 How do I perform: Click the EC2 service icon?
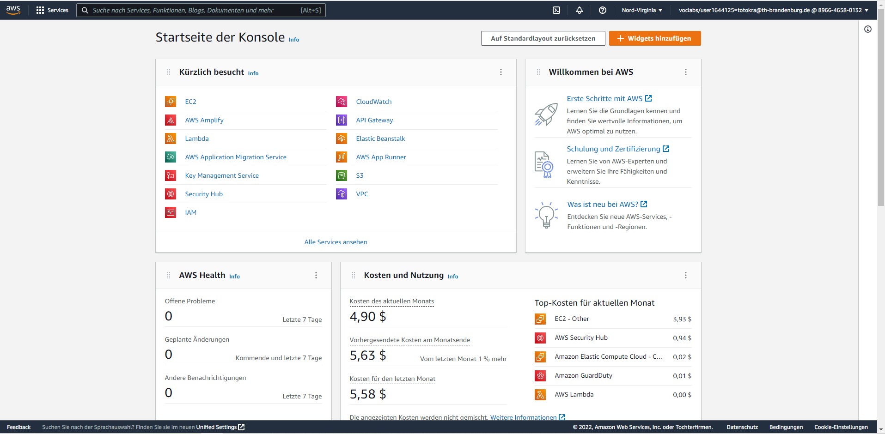coord(171,102)
